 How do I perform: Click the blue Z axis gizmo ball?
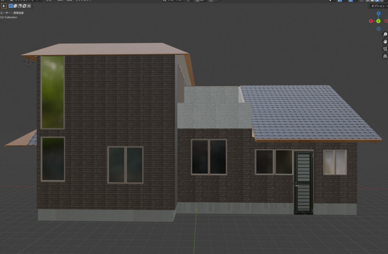(379, 14)
